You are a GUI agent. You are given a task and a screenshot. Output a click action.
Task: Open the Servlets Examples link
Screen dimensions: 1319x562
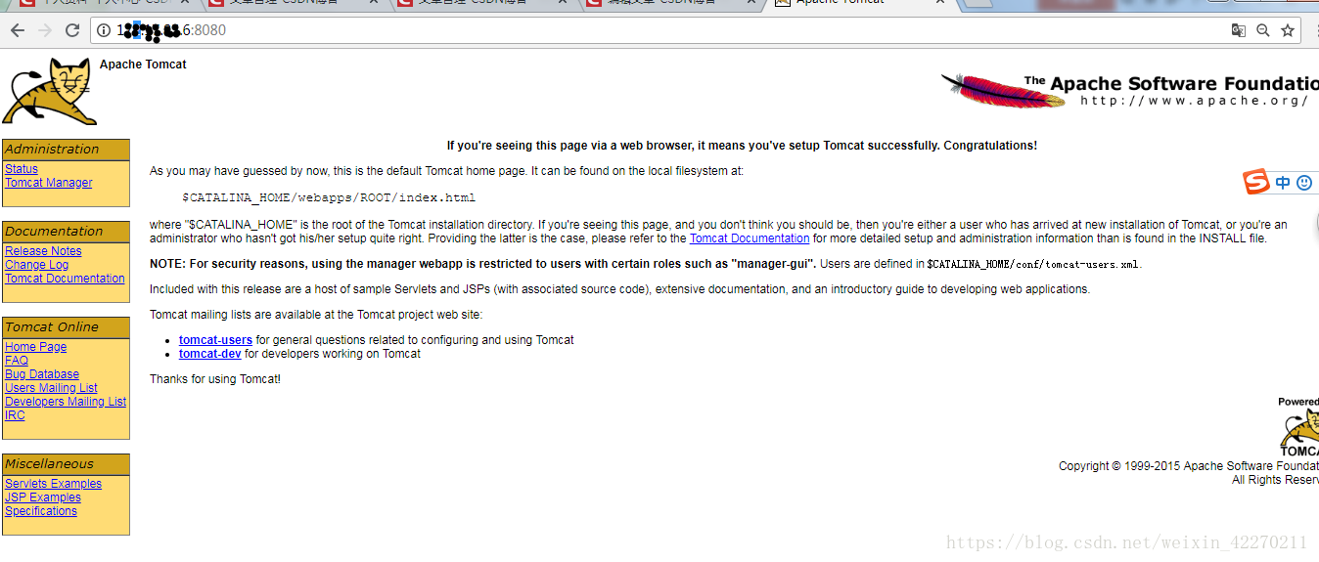tap(53, 484)
